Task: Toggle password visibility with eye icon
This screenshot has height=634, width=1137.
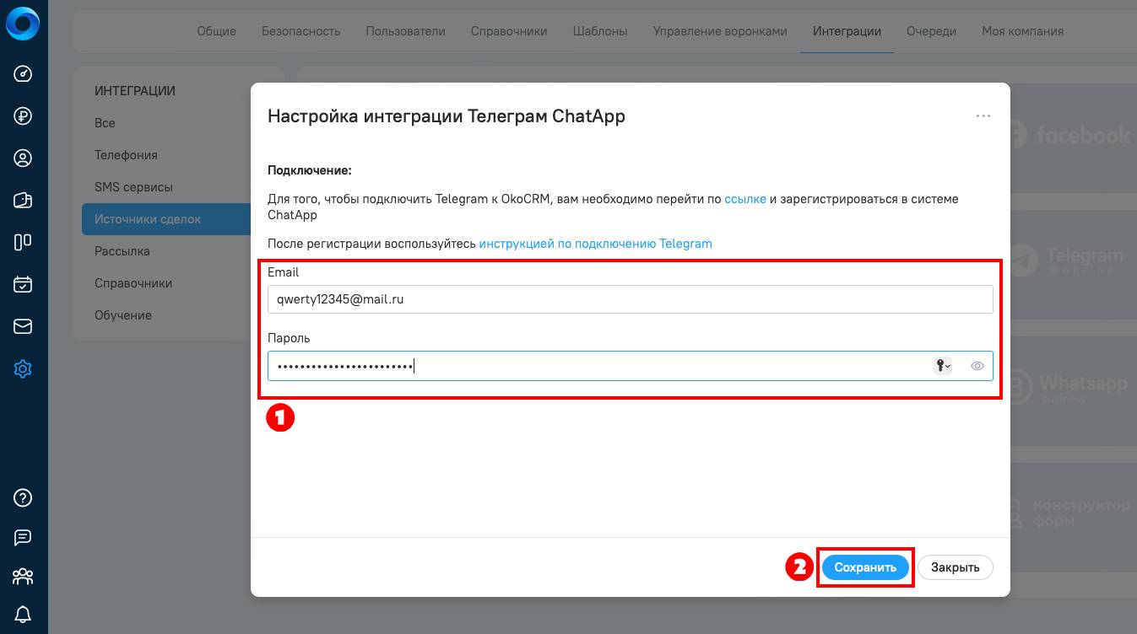Action: 977,366
